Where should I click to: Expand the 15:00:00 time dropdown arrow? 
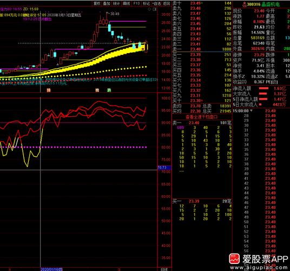[x=251, y=111]
